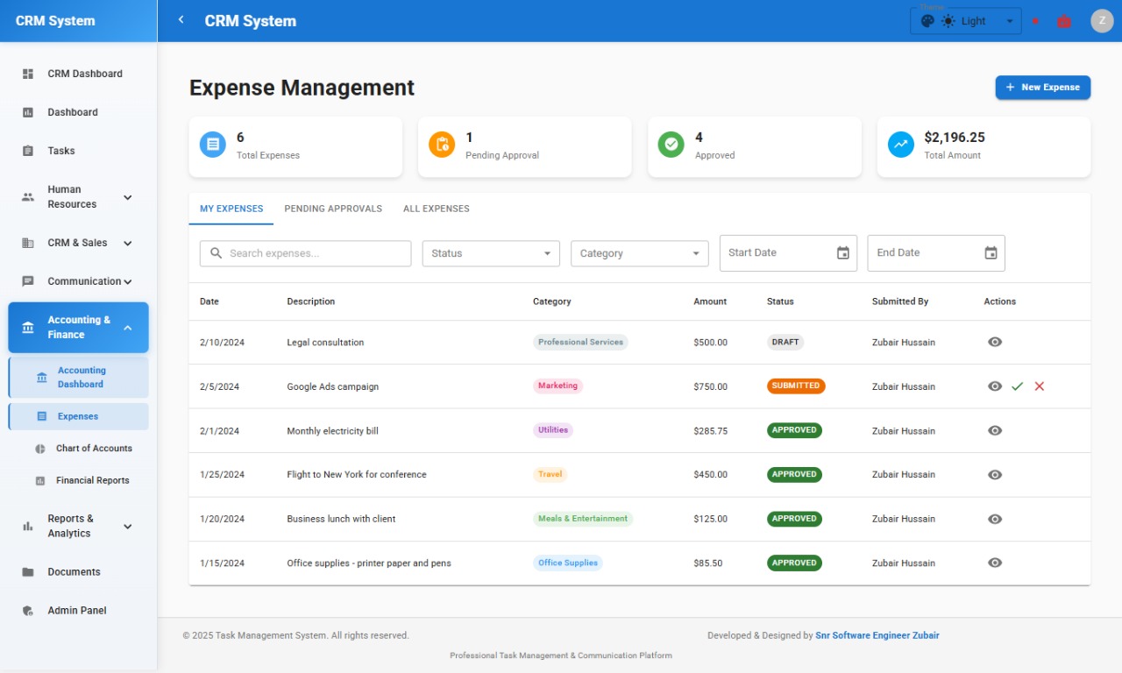This screenshot has height=673, width=1122.
Task: Click the New Expense button
Action: pos(1043,88)
